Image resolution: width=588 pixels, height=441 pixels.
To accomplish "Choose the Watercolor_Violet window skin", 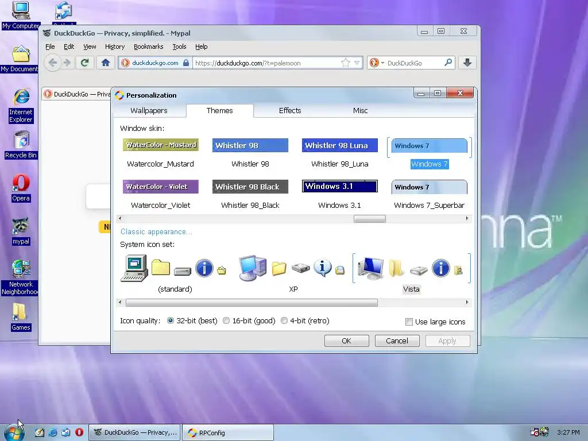I will point(161,194).
